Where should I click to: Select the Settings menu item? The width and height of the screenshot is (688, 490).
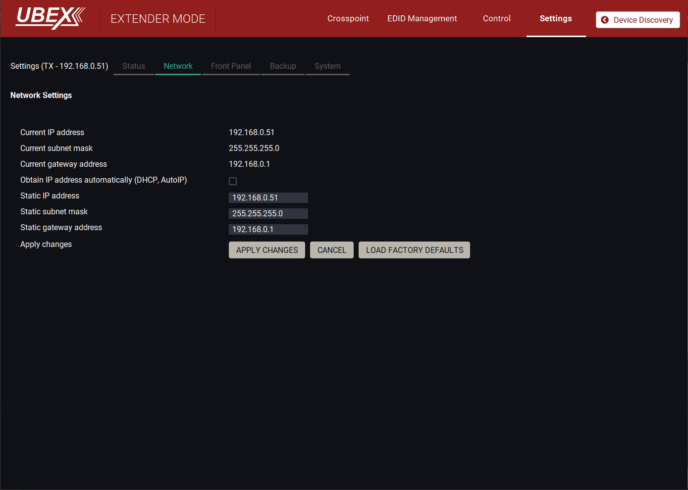pyautogui.click(x=555, y=19)
